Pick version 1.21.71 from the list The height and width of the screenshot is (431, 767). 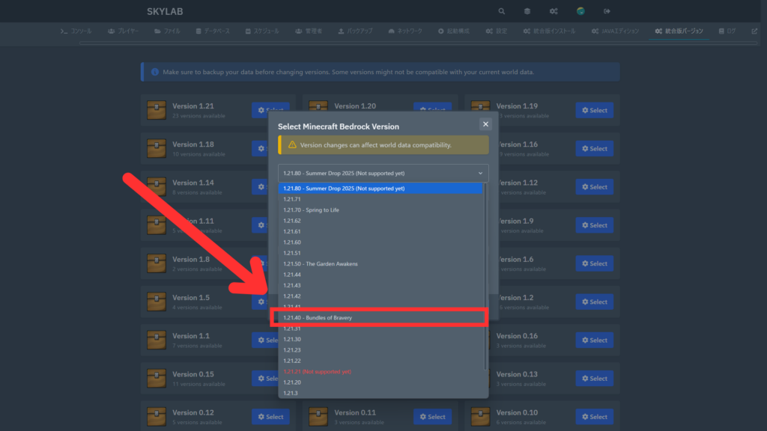(381, 199)
